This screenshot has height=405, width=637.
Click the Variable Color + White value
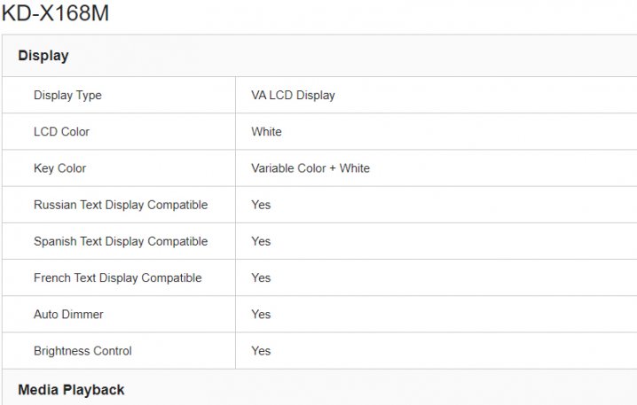[311, 168]
